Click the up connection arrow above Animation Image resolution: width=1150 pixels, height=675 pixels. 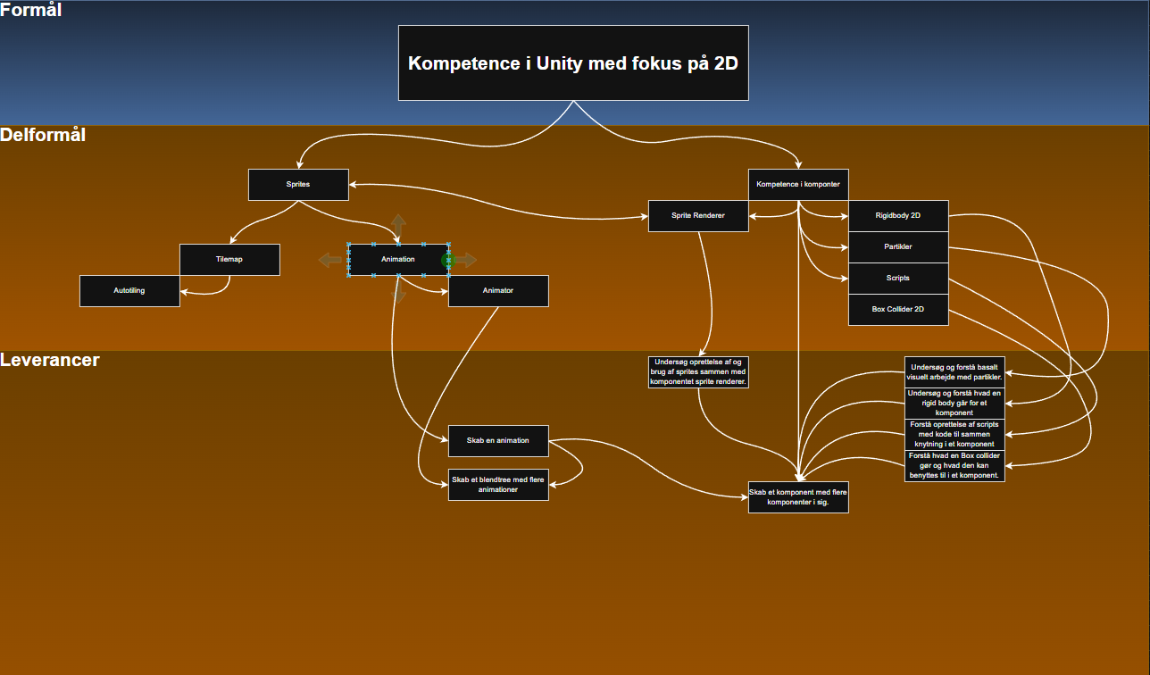398,224
